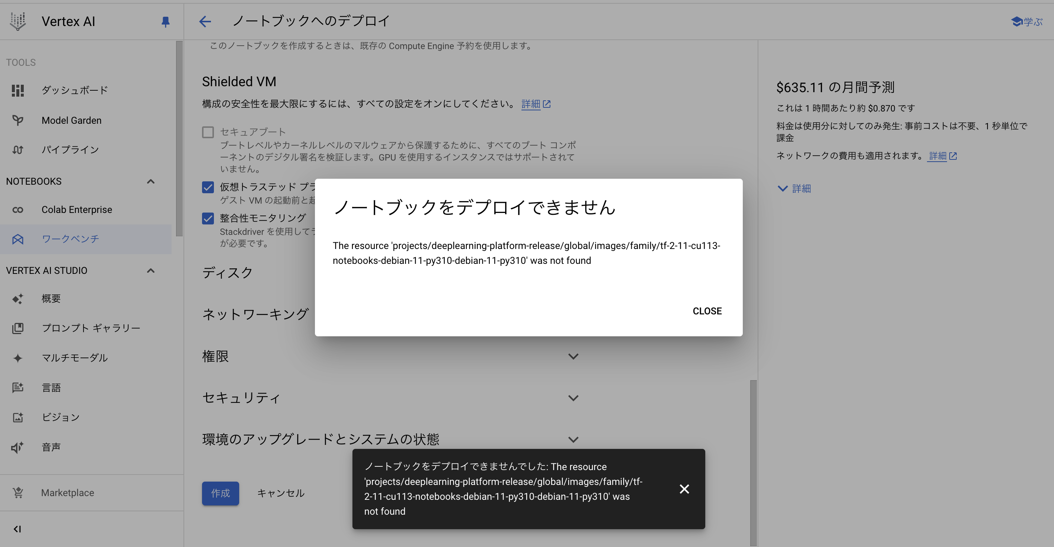Expand the セキュリティ section
The width and height of the screenshot is (1054, 547).
coord(573,398)
